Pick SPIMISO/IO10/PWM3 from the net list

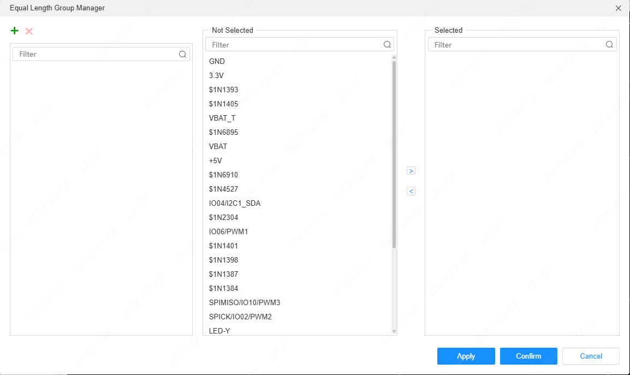(x=244, y=302)
